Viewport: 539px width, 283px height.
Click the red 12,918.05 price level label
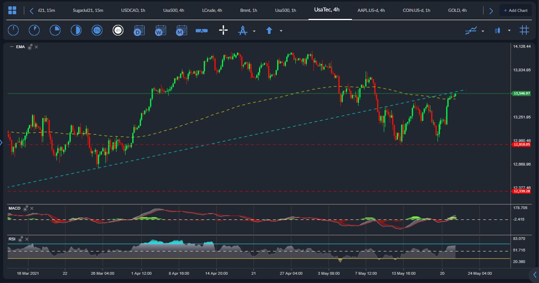(522, 145)
